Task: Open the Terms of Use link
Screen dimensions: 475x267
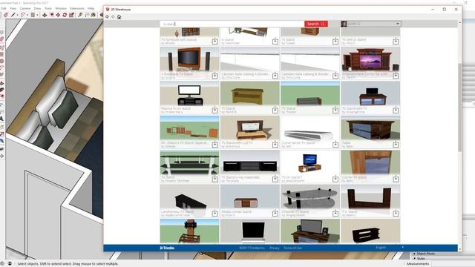Action: 292,248
